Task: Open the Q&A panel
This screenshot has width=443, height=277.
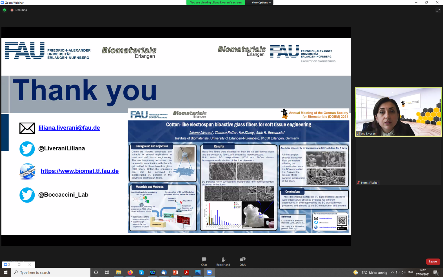Action: (x=242, y=261)
